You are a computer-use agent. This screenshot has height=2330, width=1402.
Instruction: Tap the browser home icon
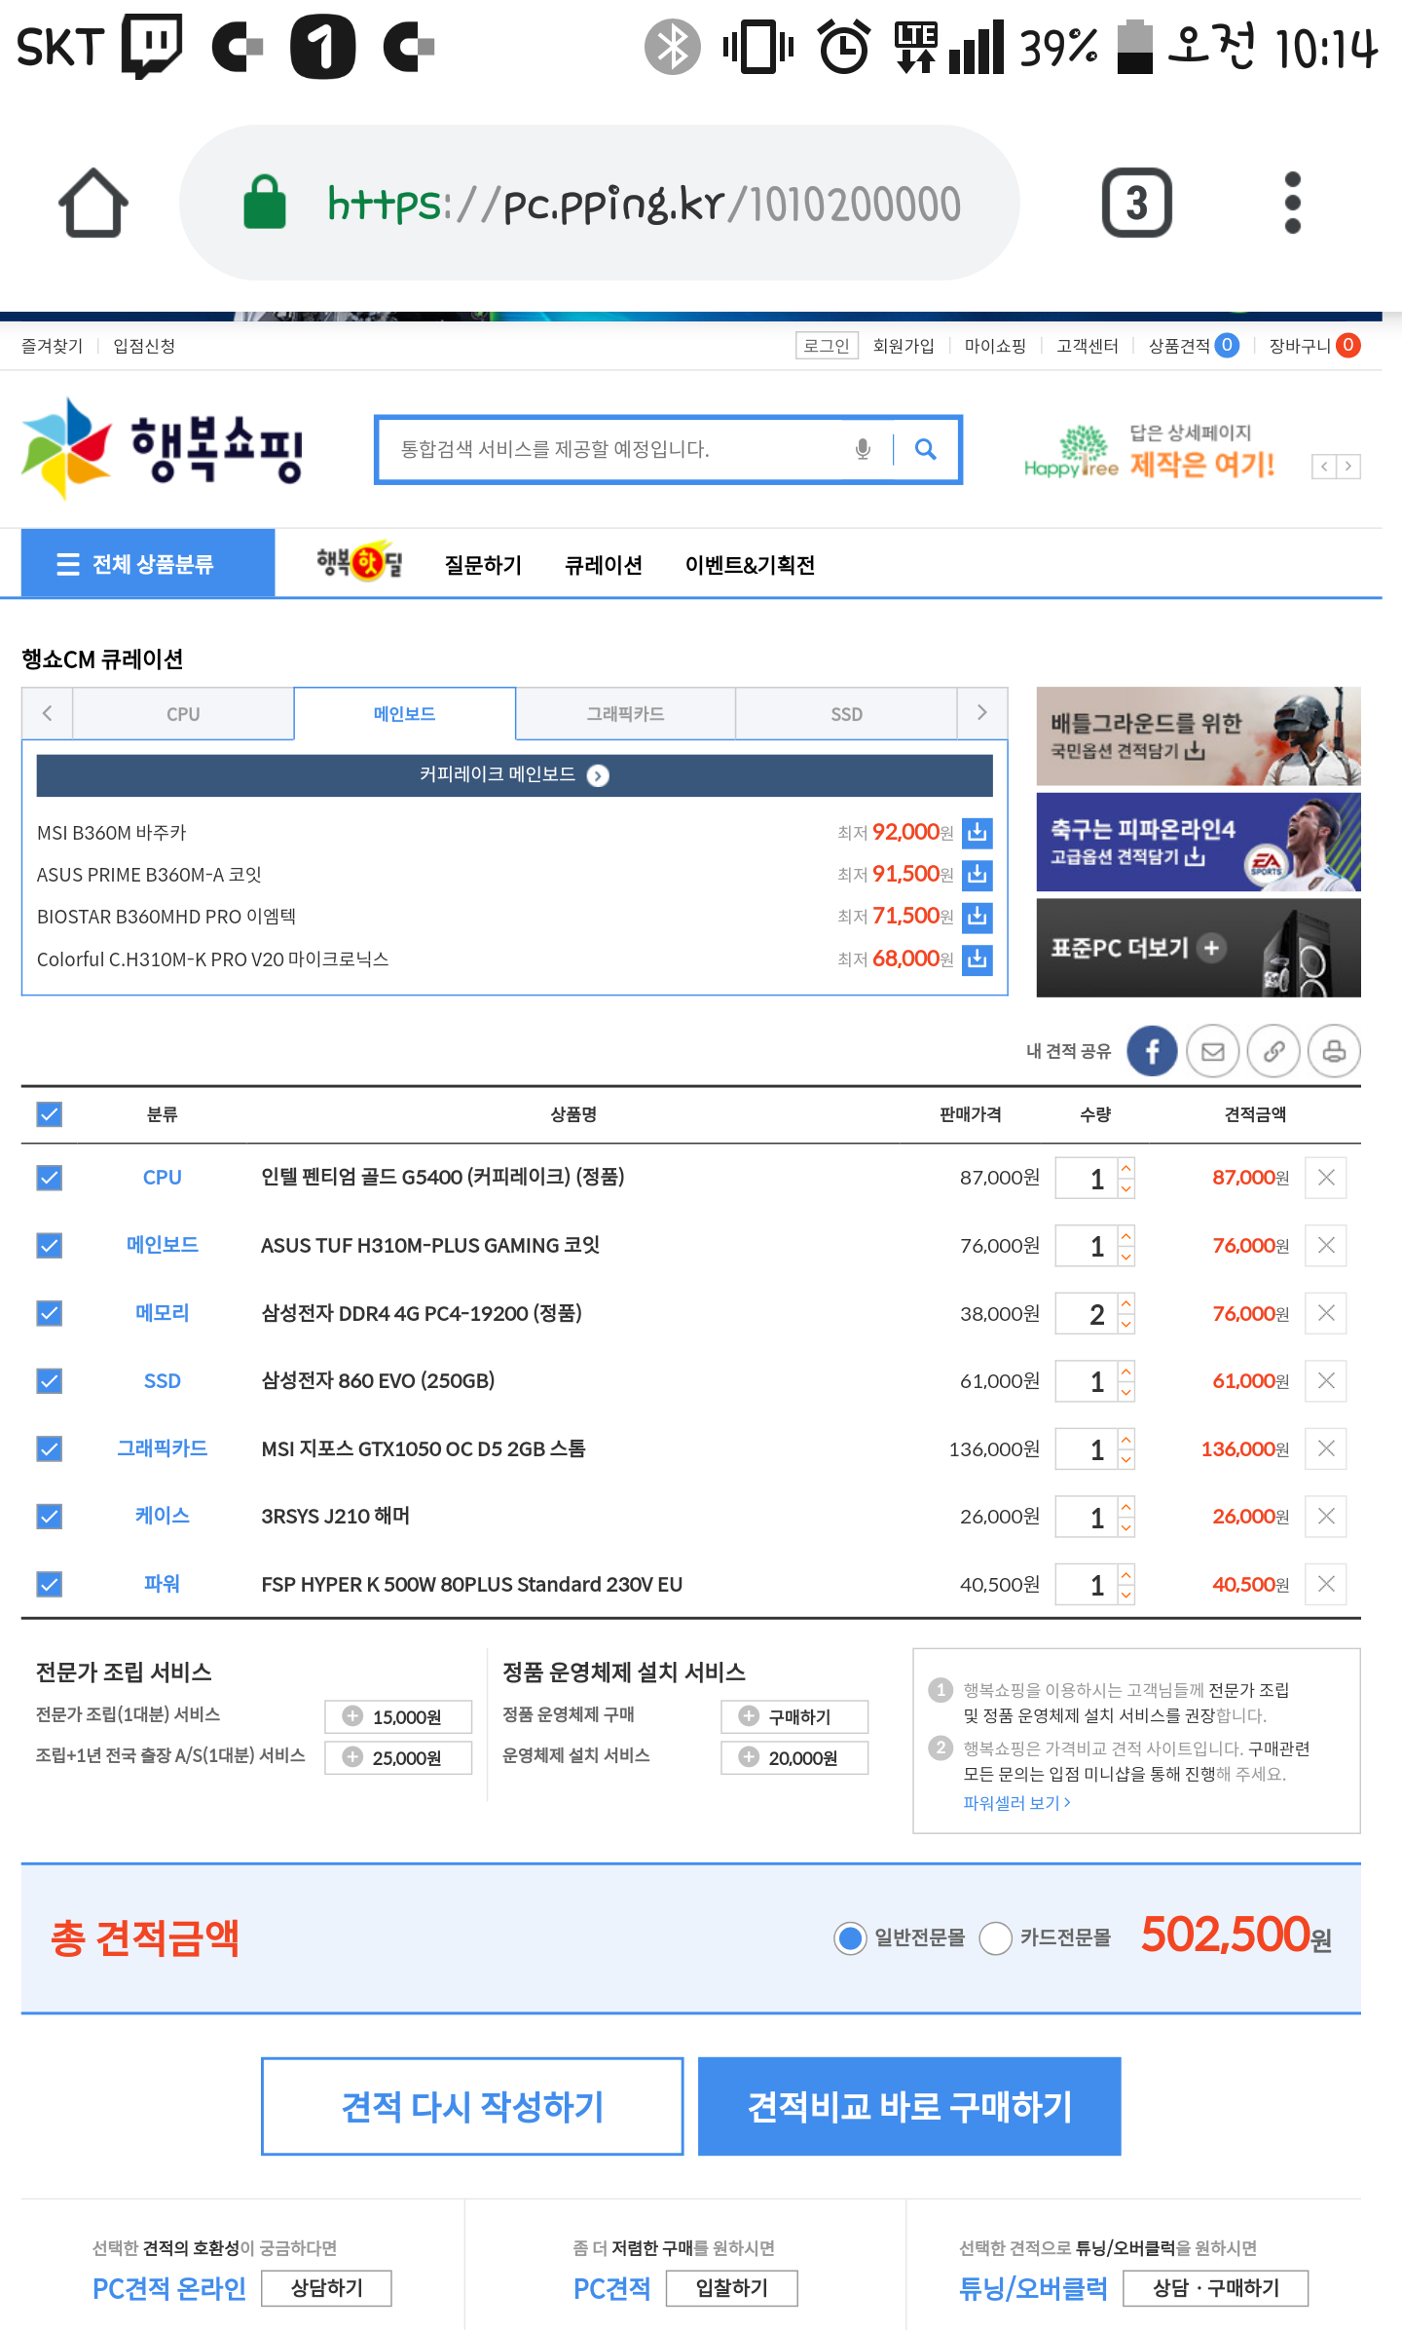pos(93,203)
